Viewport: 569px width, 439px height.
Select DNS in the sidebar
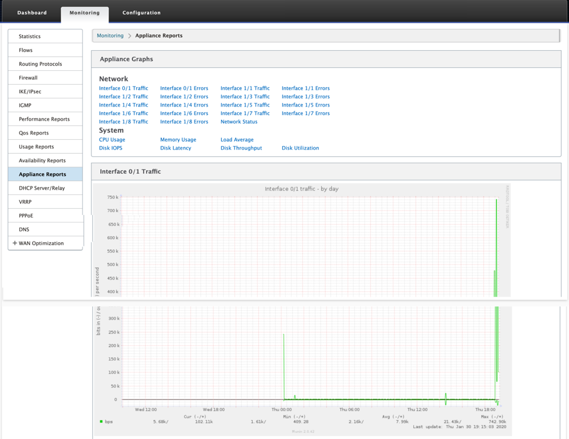coord(45,229)
